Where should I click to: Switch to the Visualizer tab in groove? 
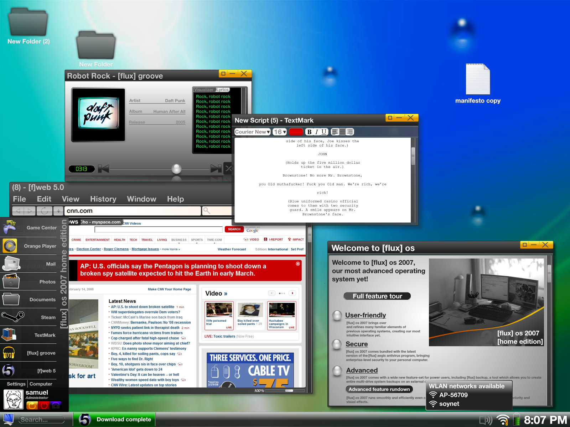pyautogui.click(x=204, y=90)
